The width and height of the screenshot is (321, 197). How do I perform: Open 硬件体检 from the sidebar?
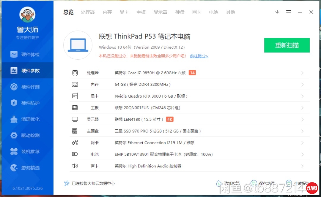[27, 55]
